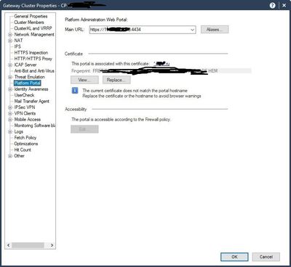Click the blue information icon
The image size is (291, 267).
click(x=75, y=91)
